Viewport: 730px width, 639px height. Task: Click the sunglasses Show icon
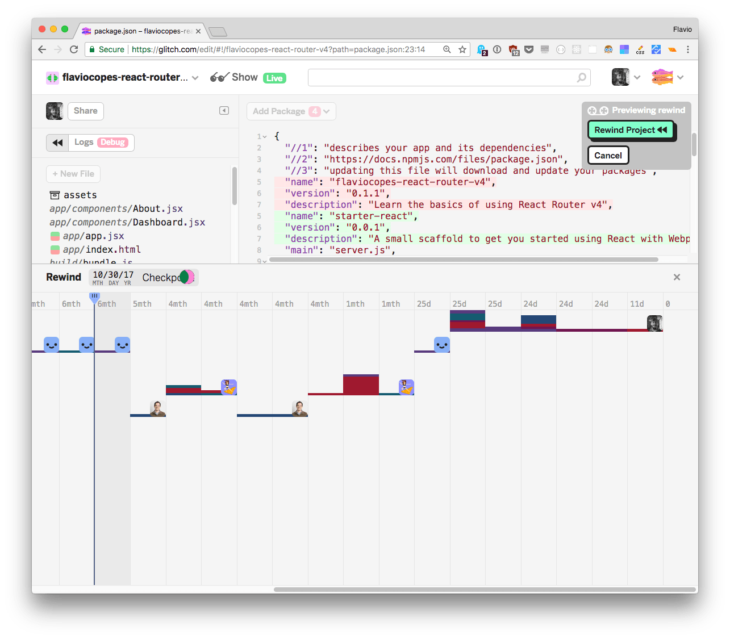pyautogui.click(x=219, y=77)
